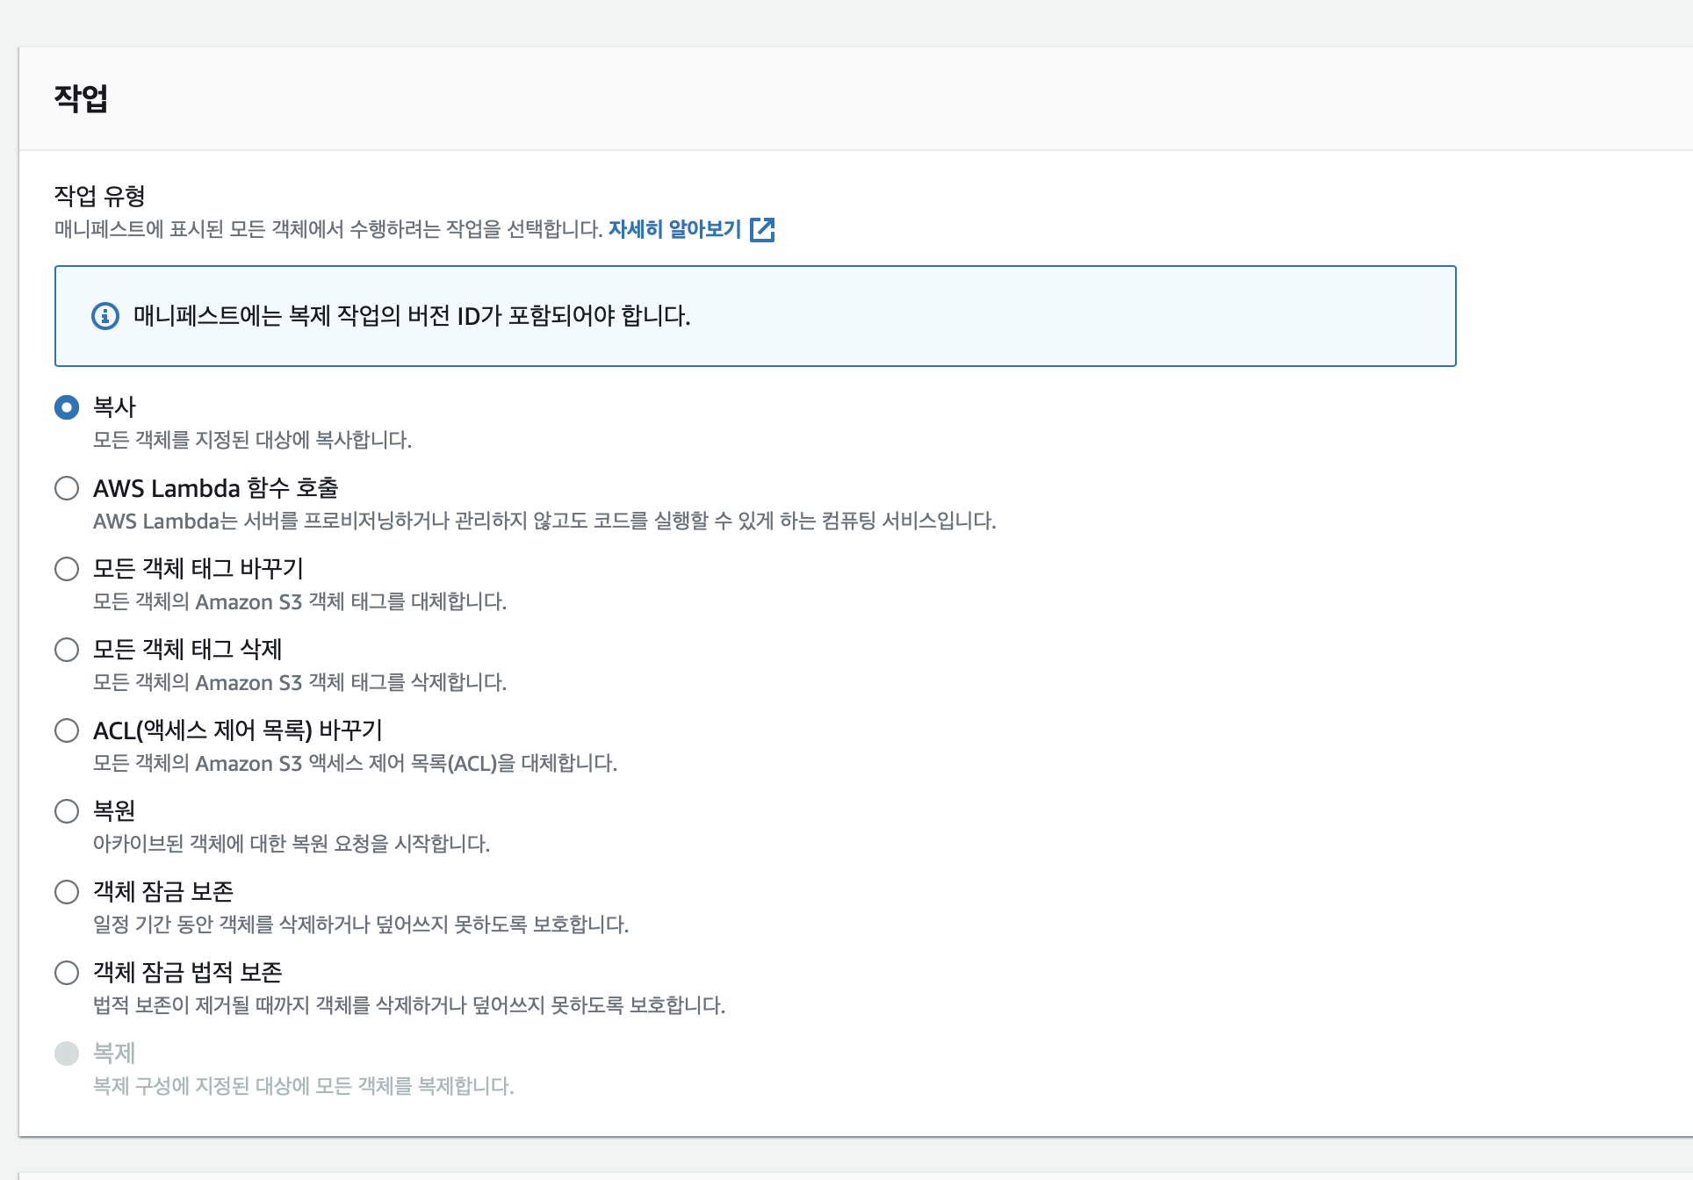Click the 작업 section header

[x=81, y=98]
